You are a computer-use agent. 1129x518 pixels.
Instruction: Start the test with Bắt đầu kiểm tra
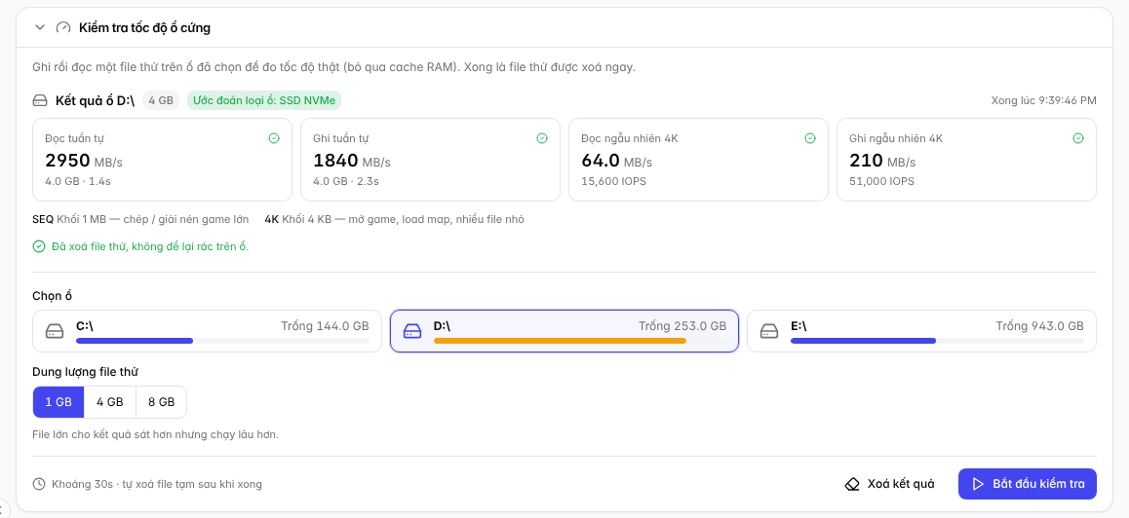click(1028, 484)
